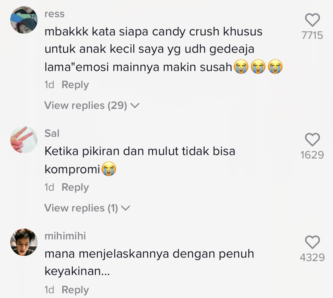Expand View replies (29)
The image size is (333, 298).
pyautogui.click(x=92, y=105)
